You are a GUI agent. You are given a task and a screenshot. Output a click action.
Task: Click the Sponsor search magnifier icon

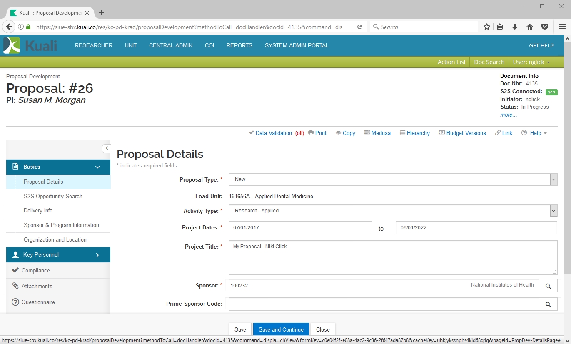point(548,286)
